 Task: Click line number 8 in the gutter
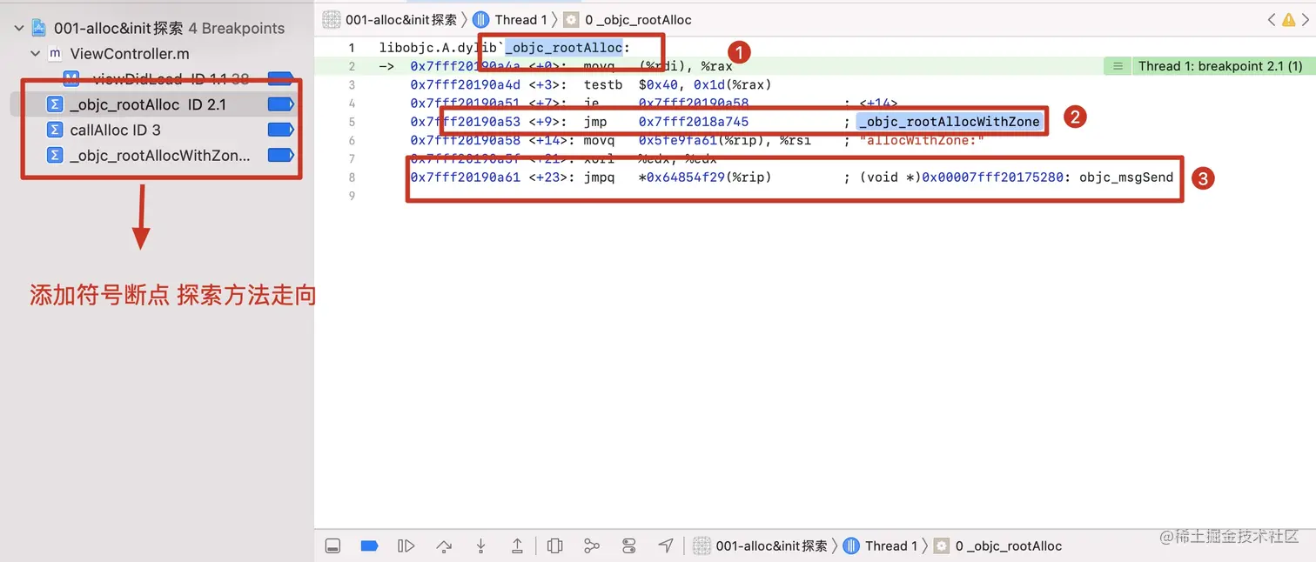[x=352, y=177]
